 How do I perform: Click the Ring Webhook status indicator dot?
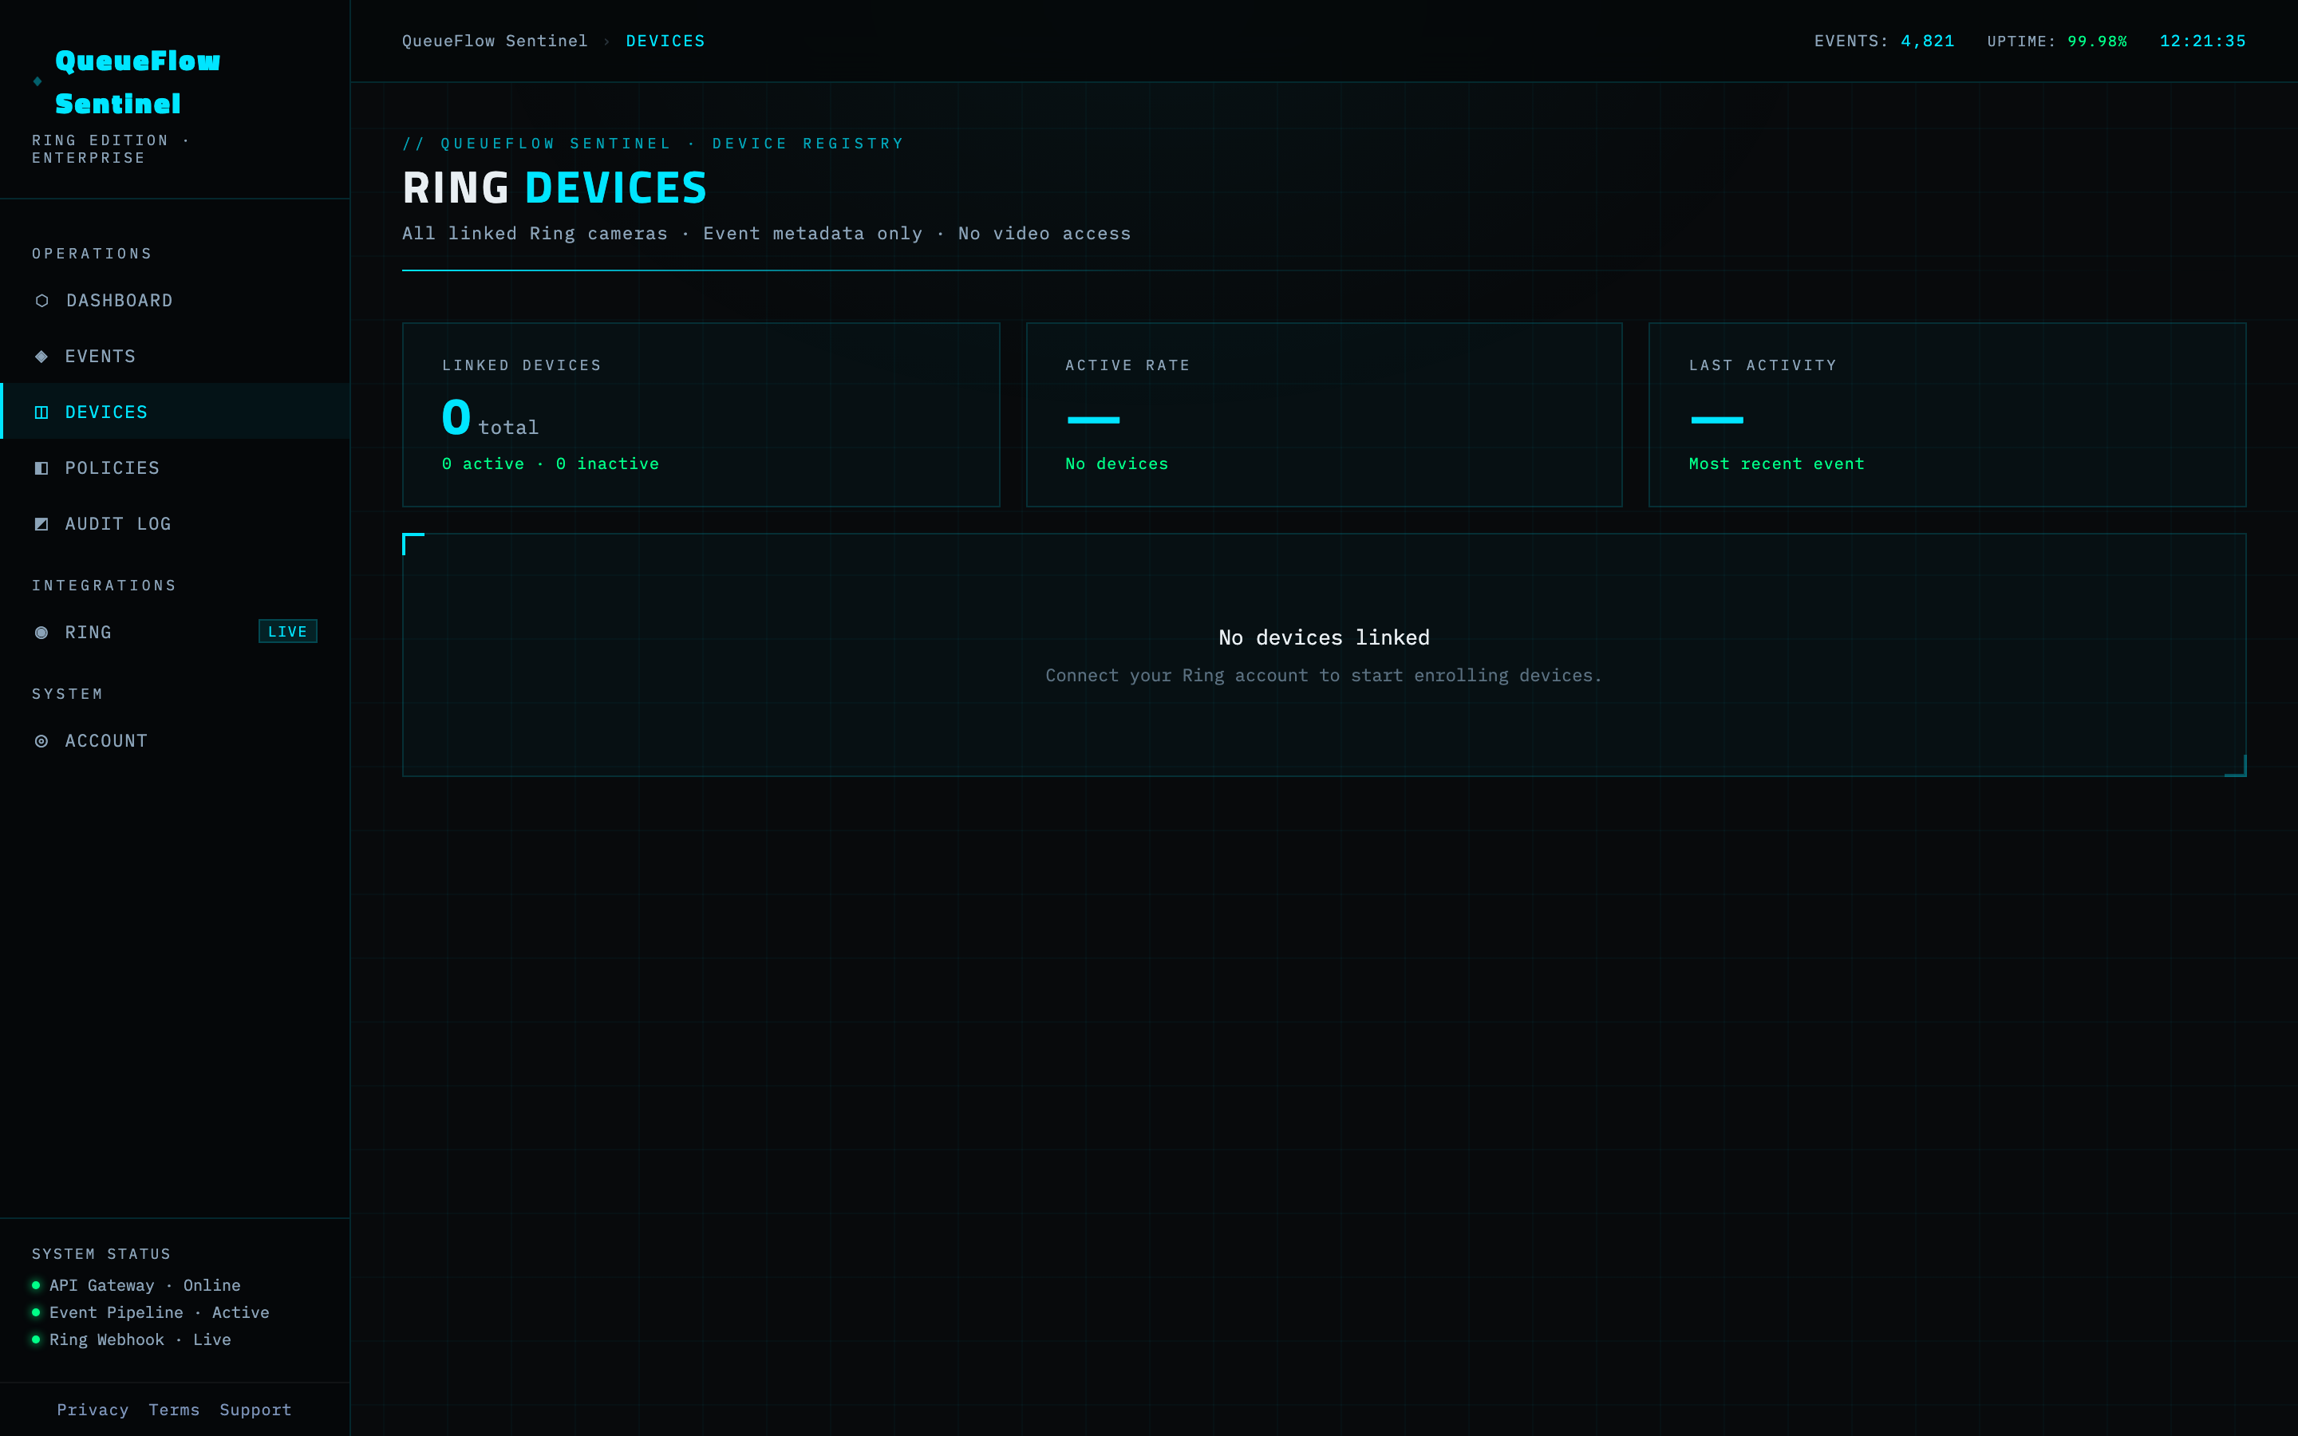pos(34,1339)
